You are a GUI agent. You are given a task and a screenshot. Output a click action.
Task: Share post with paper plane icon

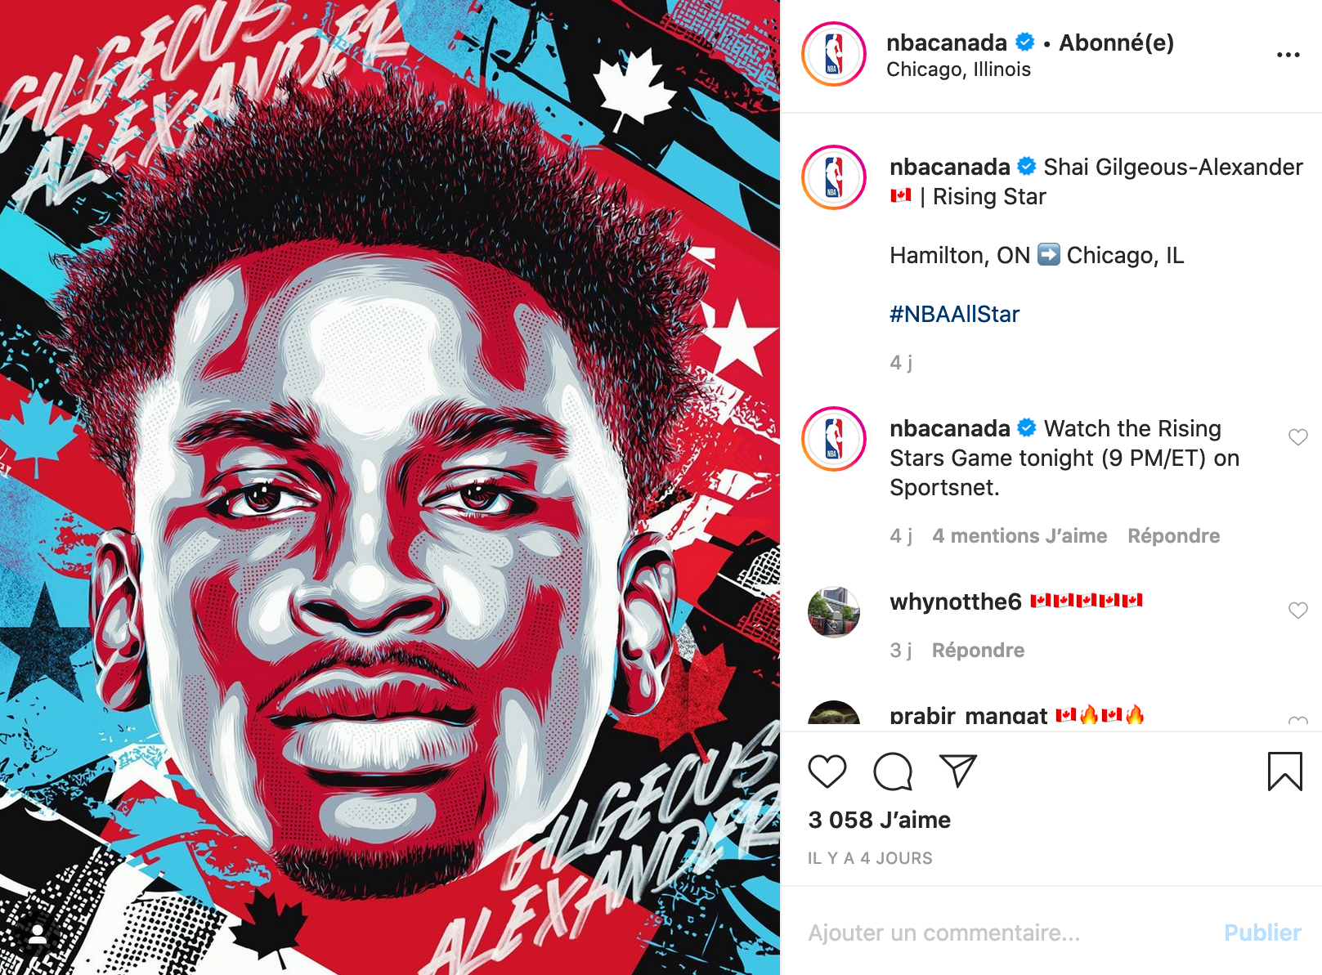click(958, 771)
